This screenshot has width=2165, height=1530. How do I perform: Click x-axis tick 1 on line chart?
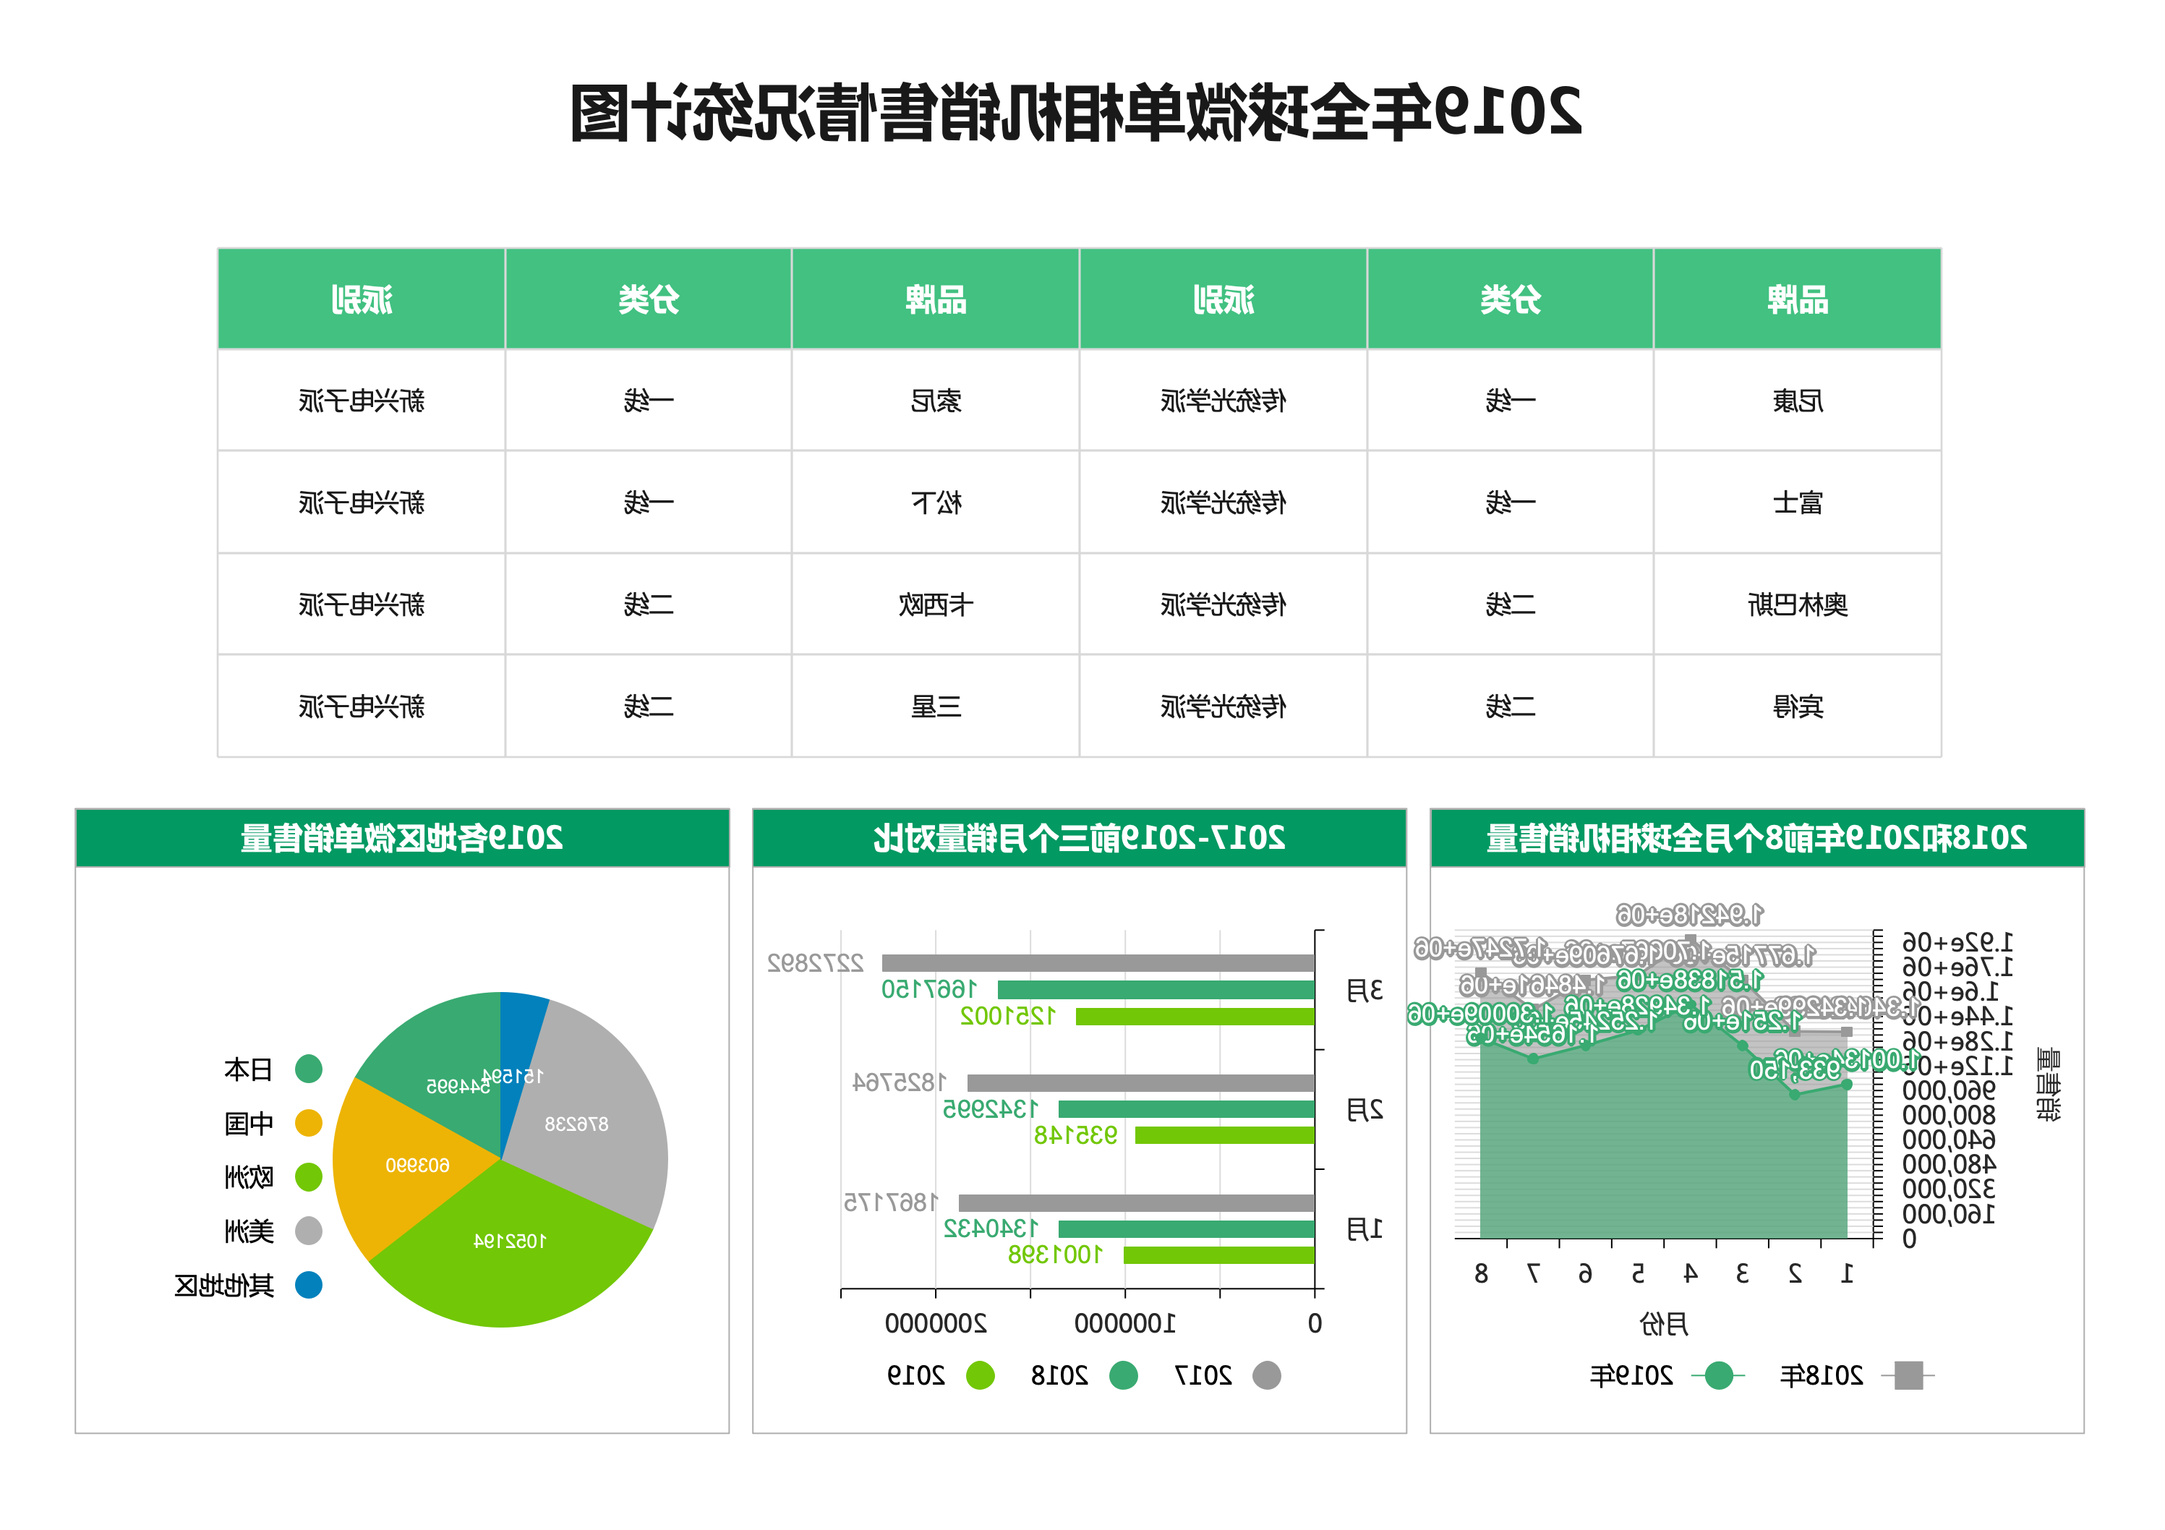click(x=1848, y=1273)
